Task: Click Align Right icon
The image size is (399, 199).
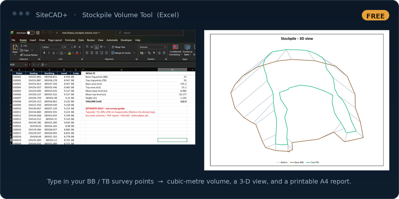Action: pyautogui.click(x=96, y=53)
